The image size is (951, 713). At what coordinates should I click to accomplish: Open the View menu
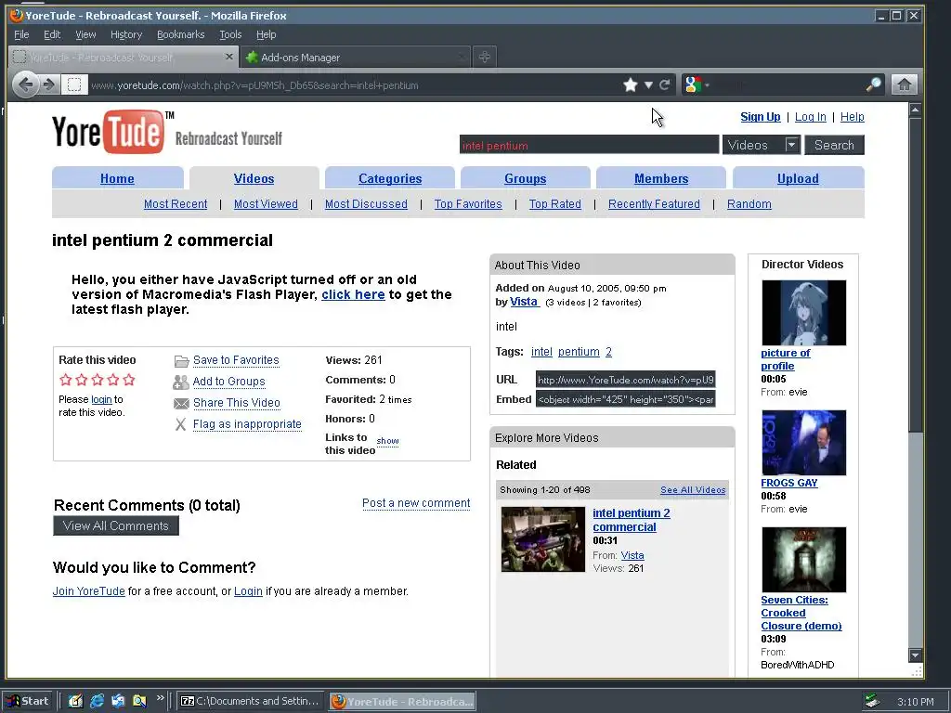pos(85,34)
